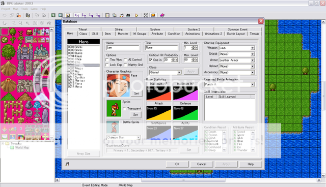The image size is (326, 187).
Task: Expand the Tenenku project tree node
Action: [x=3, y=143]
